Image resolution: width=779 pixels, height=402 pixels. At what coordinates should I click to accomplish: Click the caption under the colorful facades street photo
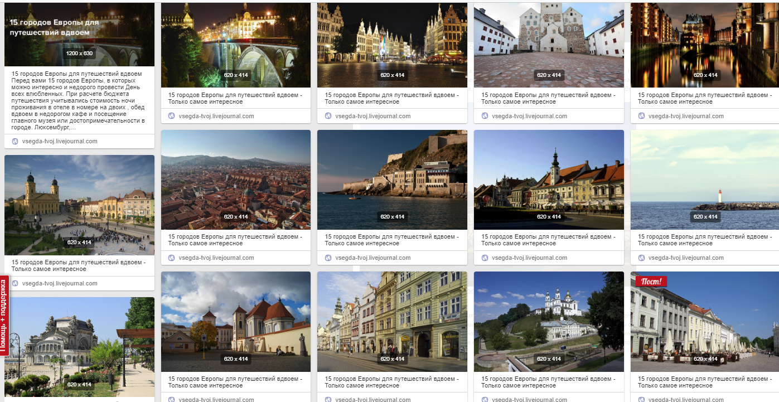pos(391,382)
